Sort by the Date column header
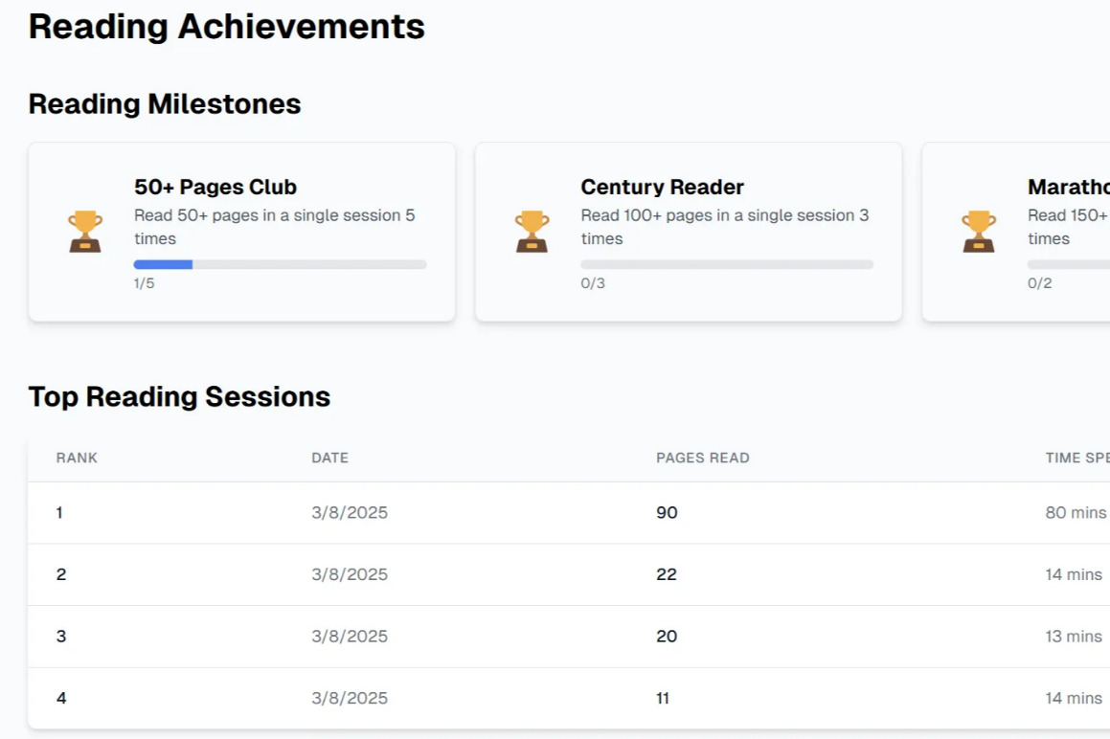 329,458
